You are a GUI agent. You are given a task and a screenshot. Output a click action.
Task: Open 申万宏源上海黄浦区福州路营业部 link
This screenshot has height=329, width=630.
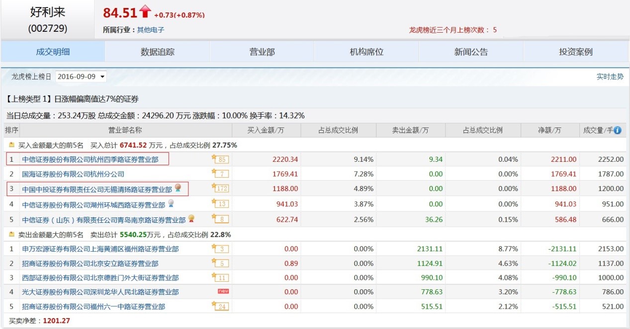coord(100,249)
